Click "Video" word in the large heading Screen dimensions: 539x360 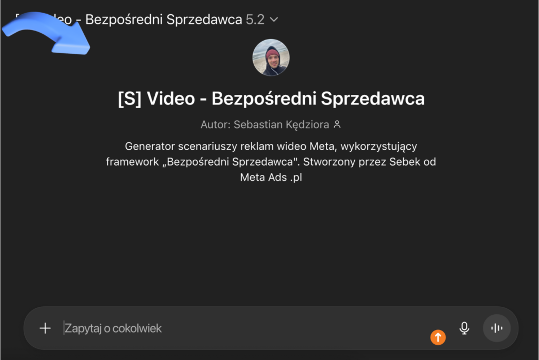coord(171,99)
